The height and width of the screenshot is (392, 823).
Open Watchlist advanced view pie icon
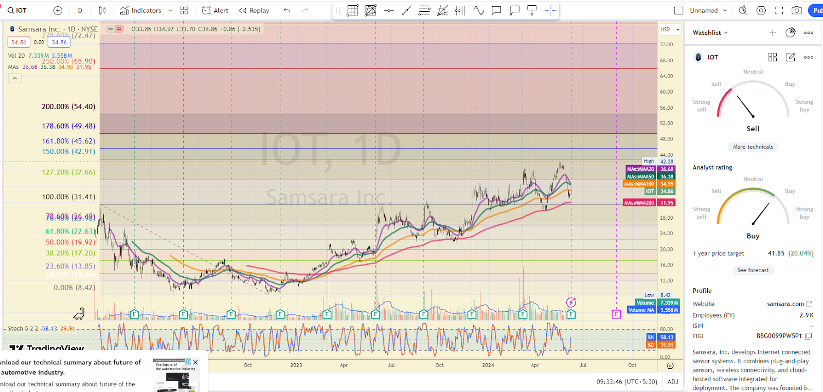pos(791,32)
